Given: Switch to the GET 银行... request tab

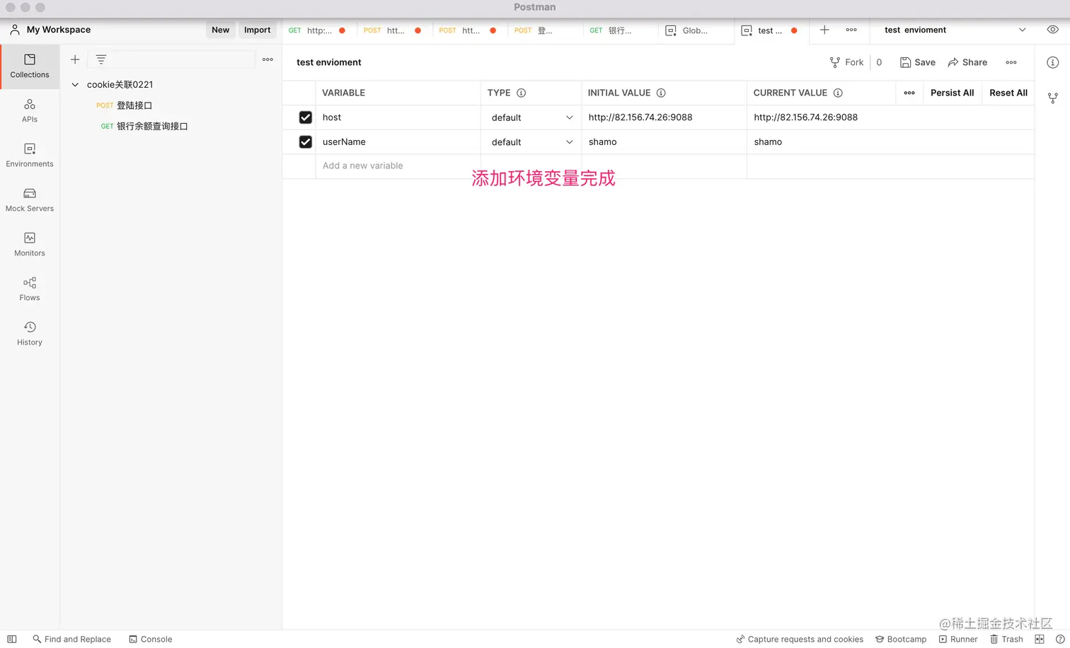Looking at the screenshot, I should 620,30.
